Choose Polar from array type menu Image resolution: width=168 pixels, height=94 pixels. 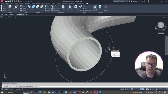[x=115, y=56]
